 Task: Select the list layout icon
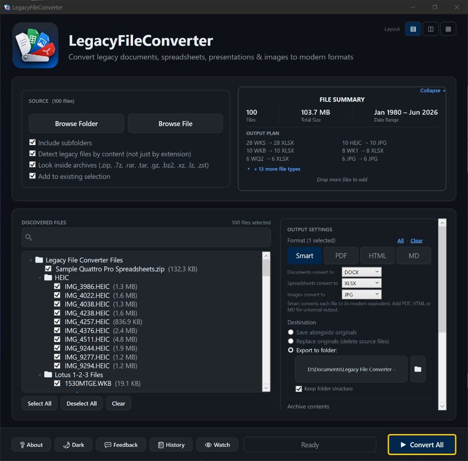(x=413, y=29)
